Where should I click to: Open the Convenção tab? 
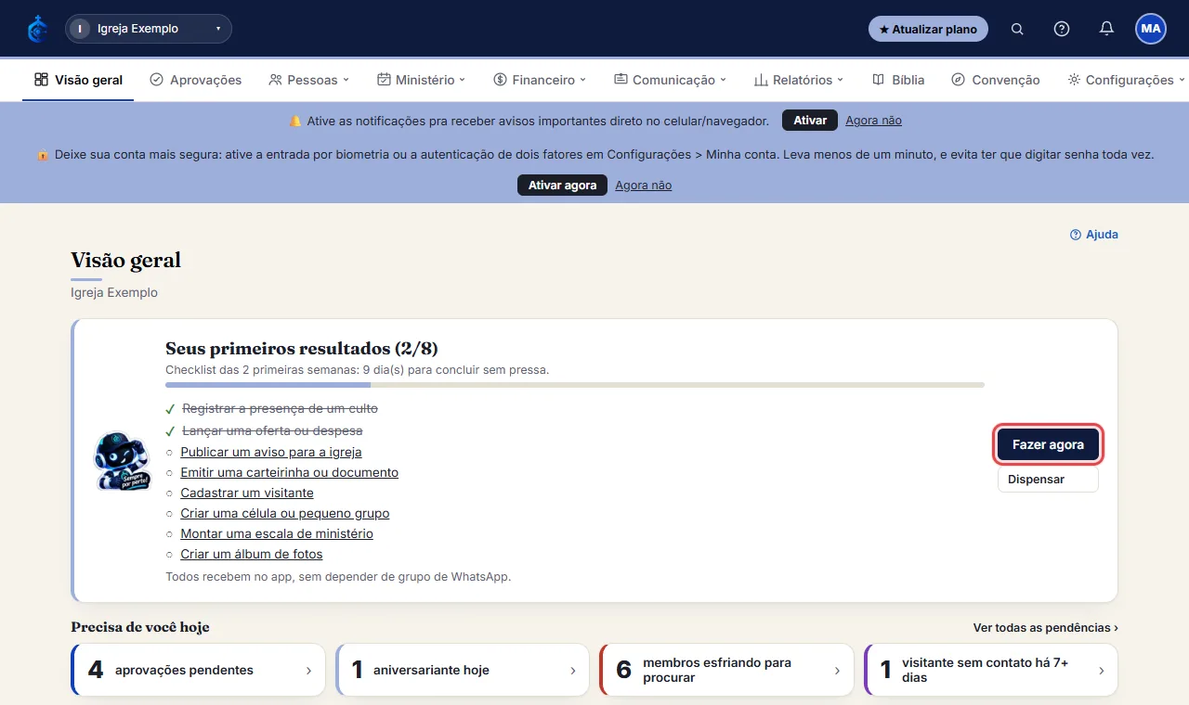996,80
